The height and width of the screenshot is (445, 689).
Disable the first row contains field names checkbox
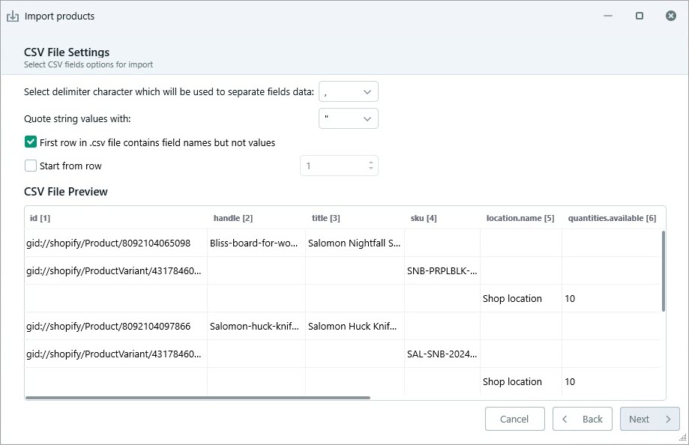[x=31, y=142]
